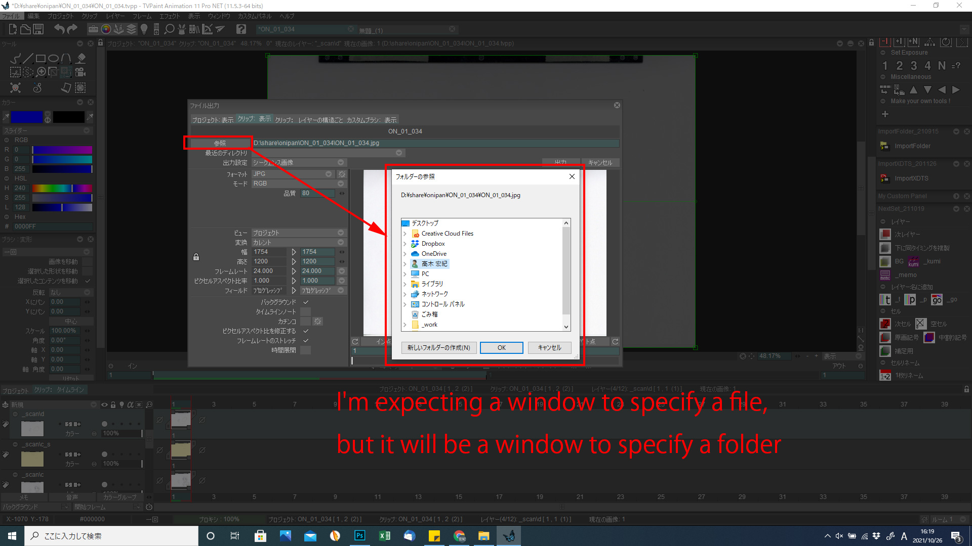The width and height of the screenshot is (972, 546).
Task: Click the magnifier search icon in toolbar
Action: (170, 29)
